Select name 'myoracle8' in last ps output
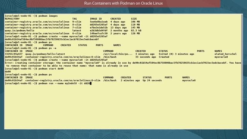Image resolution: width=247 pixels, height=139 pixels. point(189,80)
